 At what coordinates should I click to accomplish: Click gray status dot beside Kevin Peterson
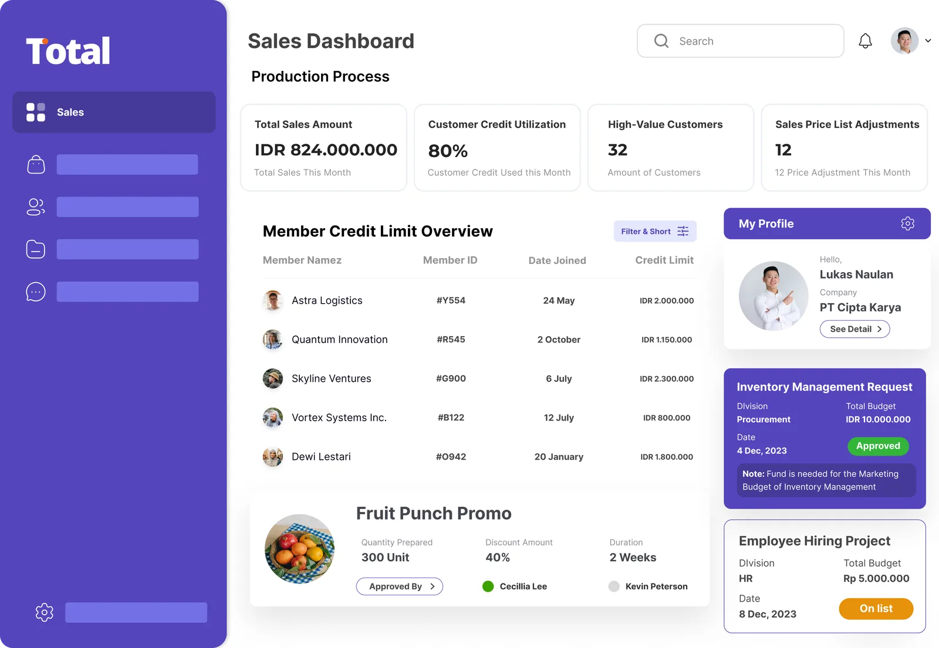point(614,586)
